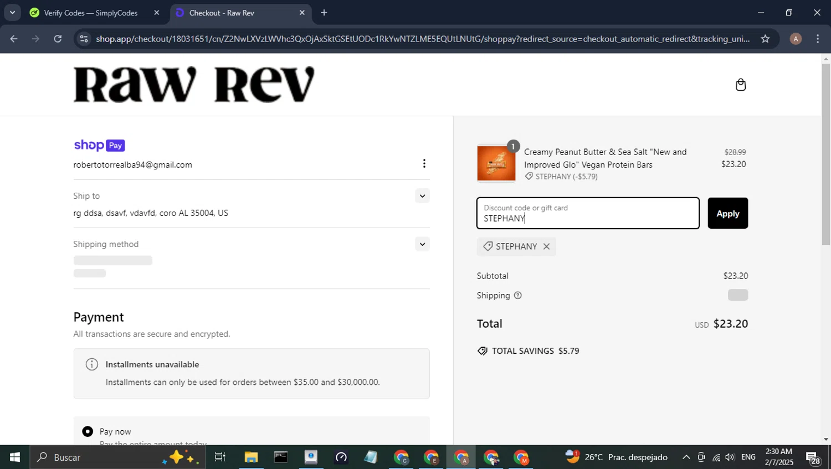Click the Buscar taskbar search box

point(117,457)
